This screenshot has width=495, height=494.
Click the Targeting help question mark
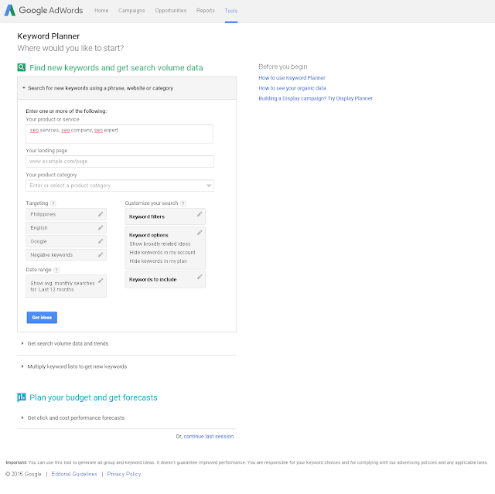point(53,203)
